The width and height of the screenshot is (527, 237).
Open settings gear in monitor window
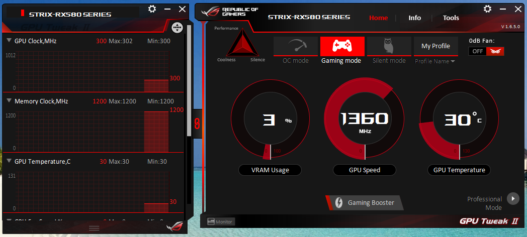click(152, 9)
